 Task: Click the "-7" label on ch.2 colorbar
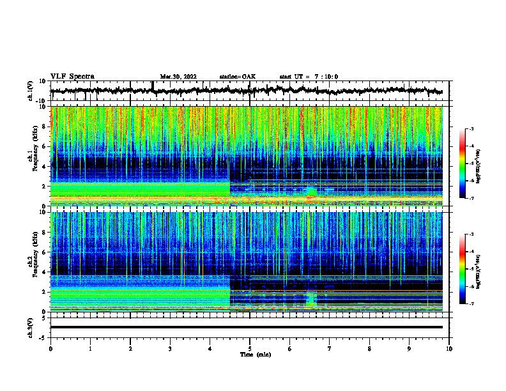471,304
